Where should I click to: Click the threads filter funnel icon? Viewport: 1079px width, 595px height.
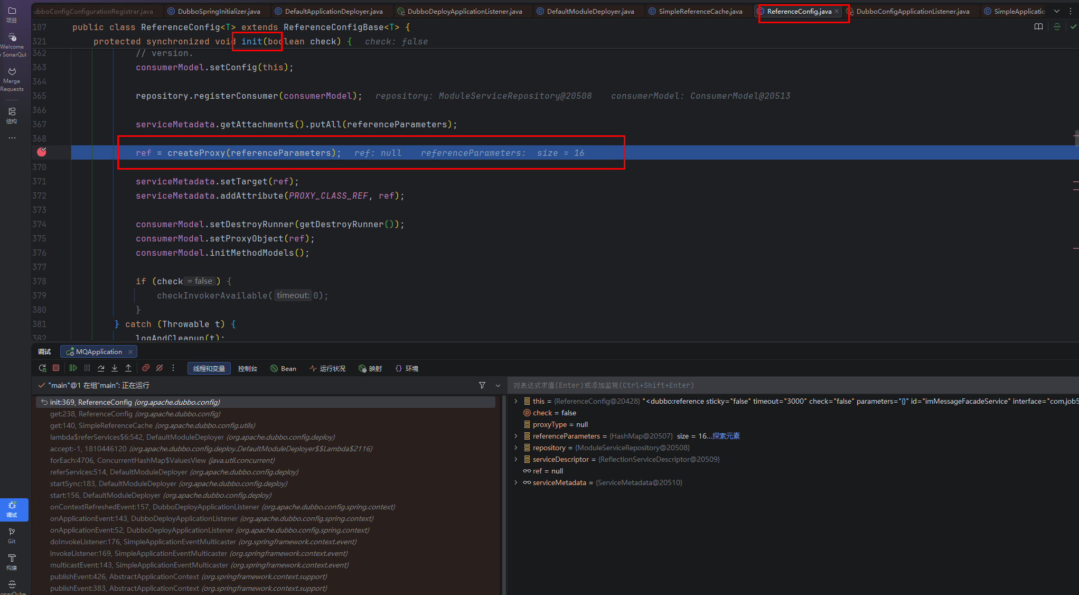(482, 386)
